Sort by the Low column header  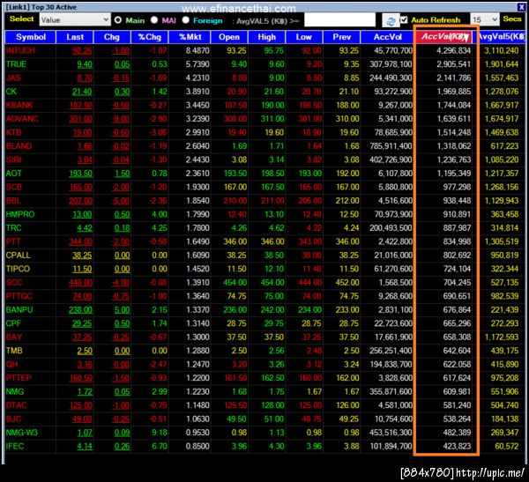[304, 37]
